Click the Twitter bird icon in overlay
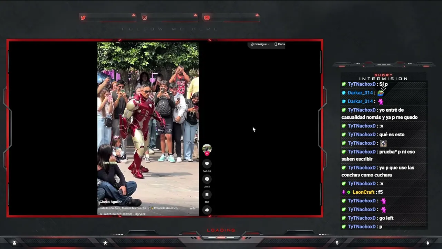This screenshot has height=249, width=442. [83, 18]
